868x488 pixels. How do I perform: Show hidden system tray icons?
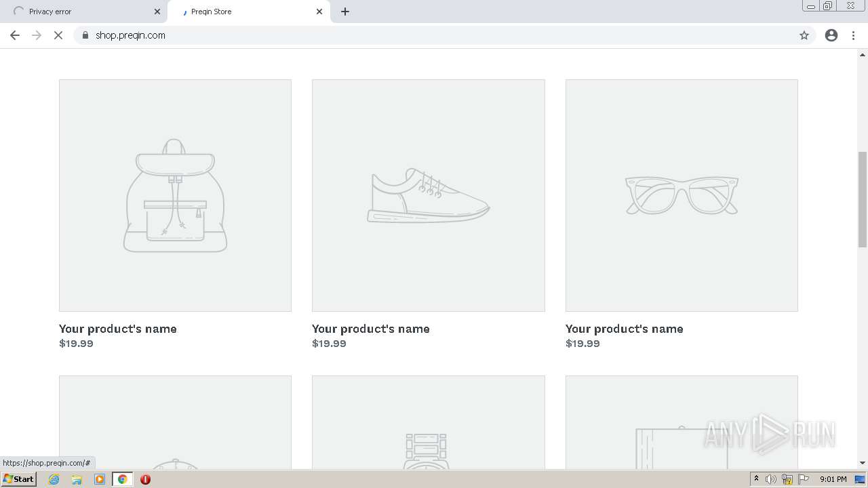click(757, 479)
